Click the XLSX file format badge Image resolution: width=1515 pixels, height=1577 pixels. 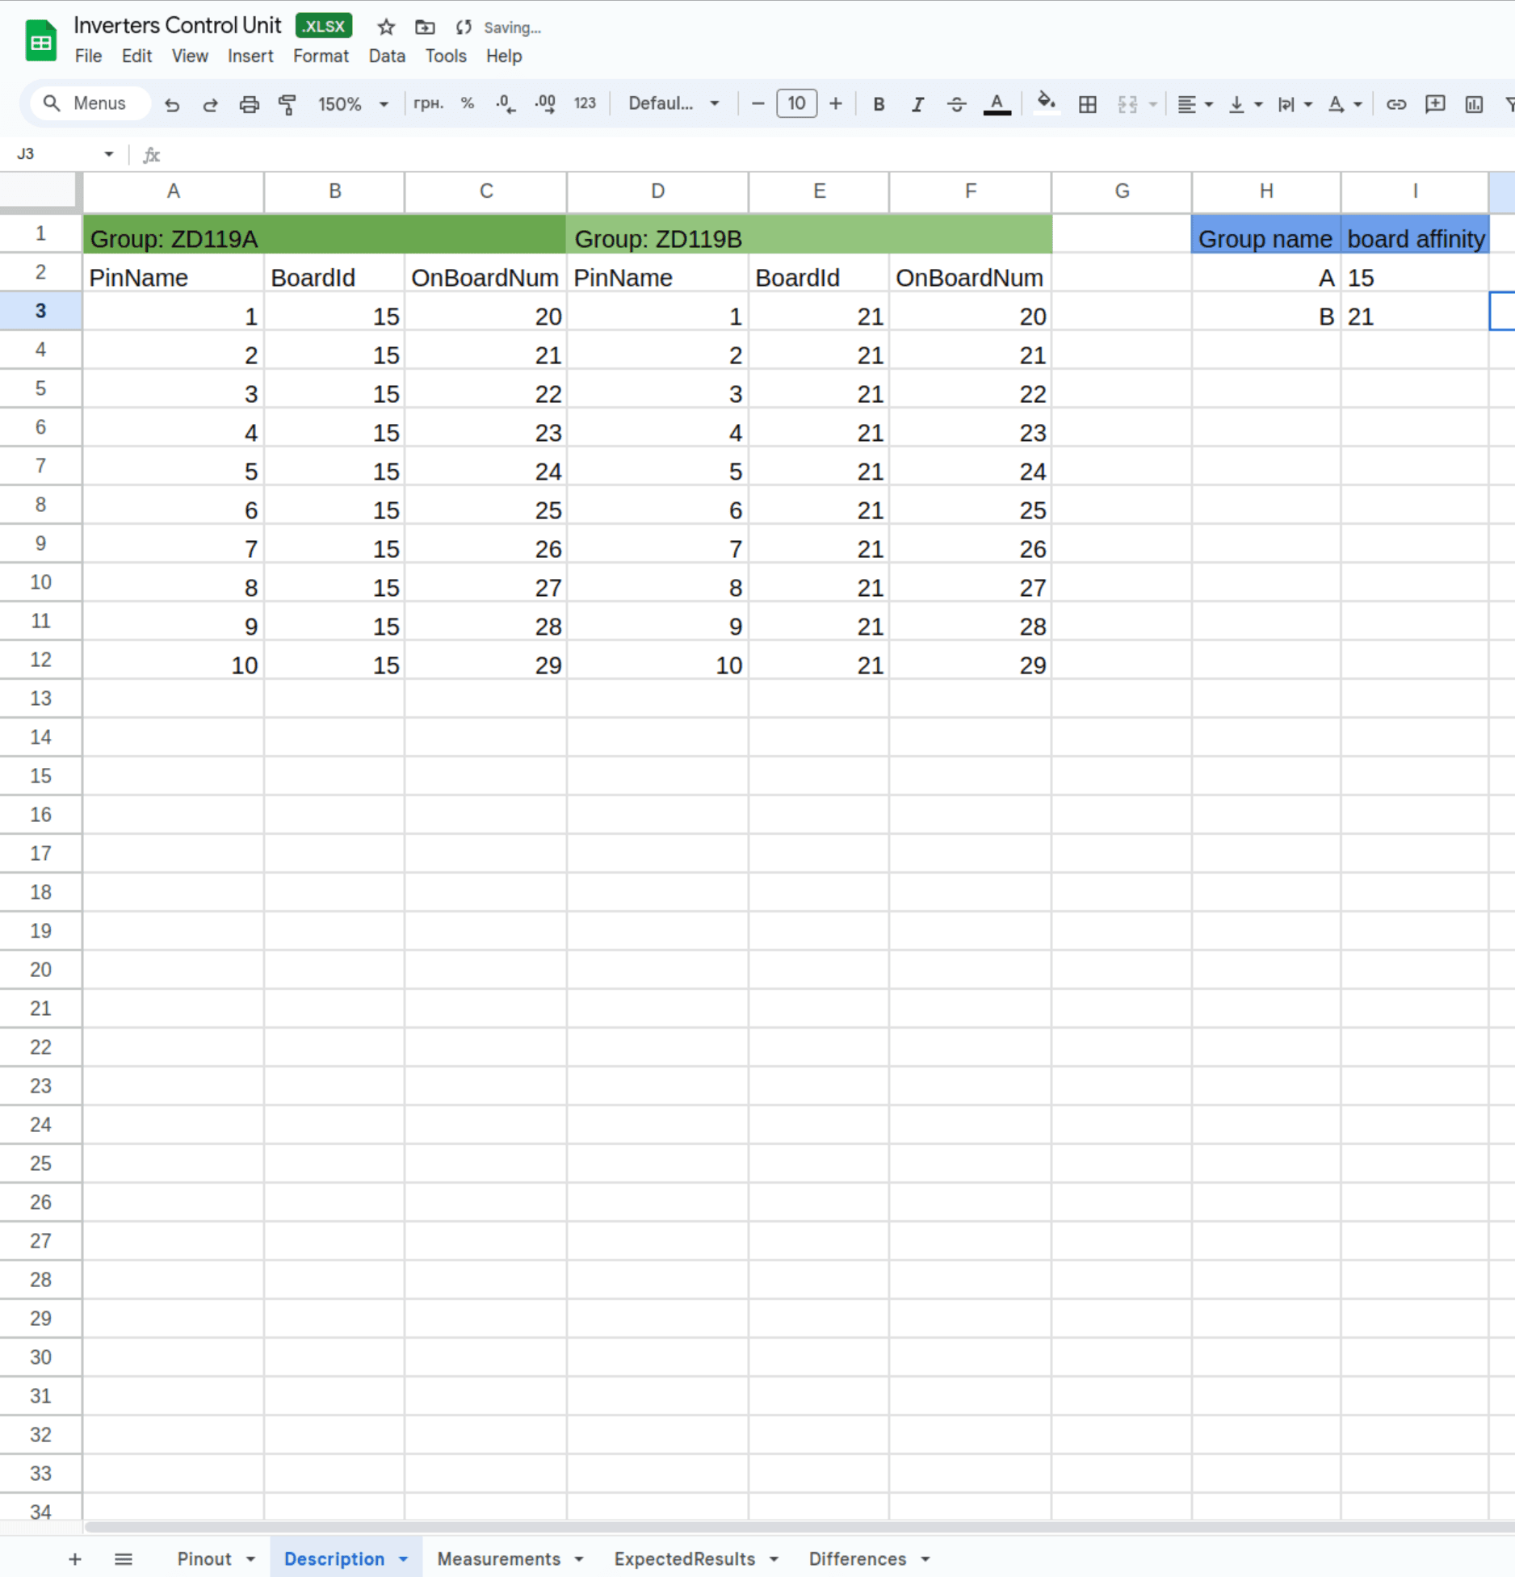(324, 26)
